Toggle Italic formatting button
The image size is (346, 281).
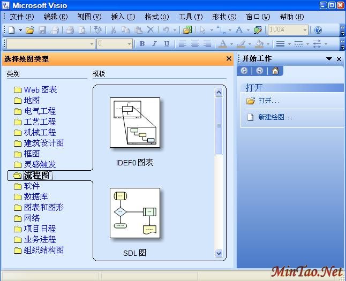click(154, 44)
